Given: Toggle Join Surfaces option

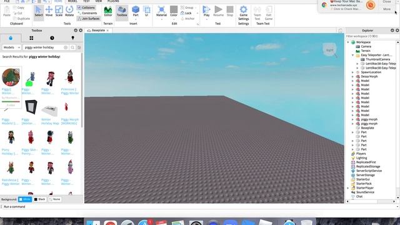Looking at the screenshot, I should 89,19.
